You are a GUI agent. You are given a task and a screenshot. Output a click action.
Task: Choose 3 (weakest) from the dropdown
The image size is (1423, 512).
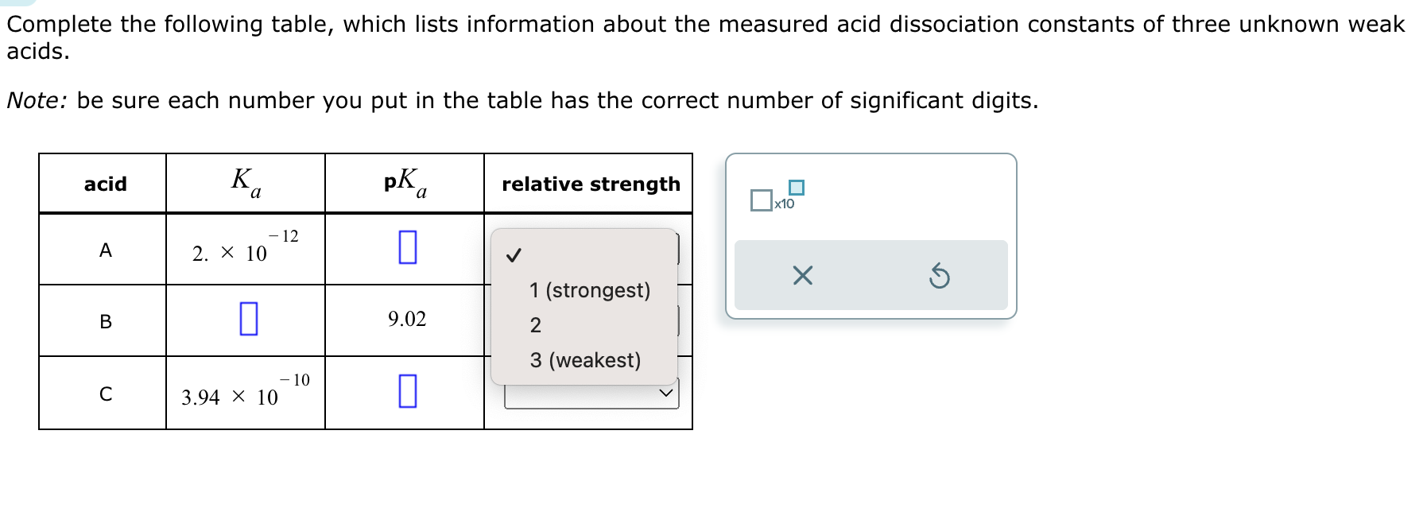[x=586, y=362]
